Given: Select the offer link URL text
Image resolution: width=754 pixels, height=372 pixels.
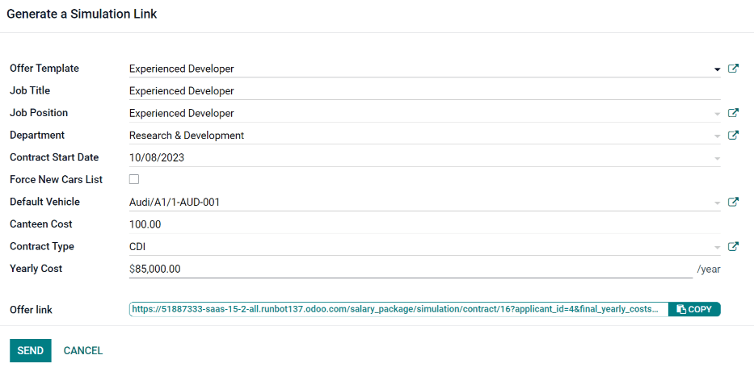Looking at the screenshot, I should click(398, 309).
